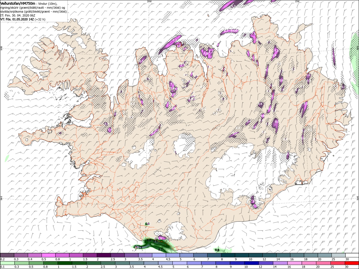
Task: Pick the dark teal 8–9 swatch in the upper row
Action: [228, 255]
